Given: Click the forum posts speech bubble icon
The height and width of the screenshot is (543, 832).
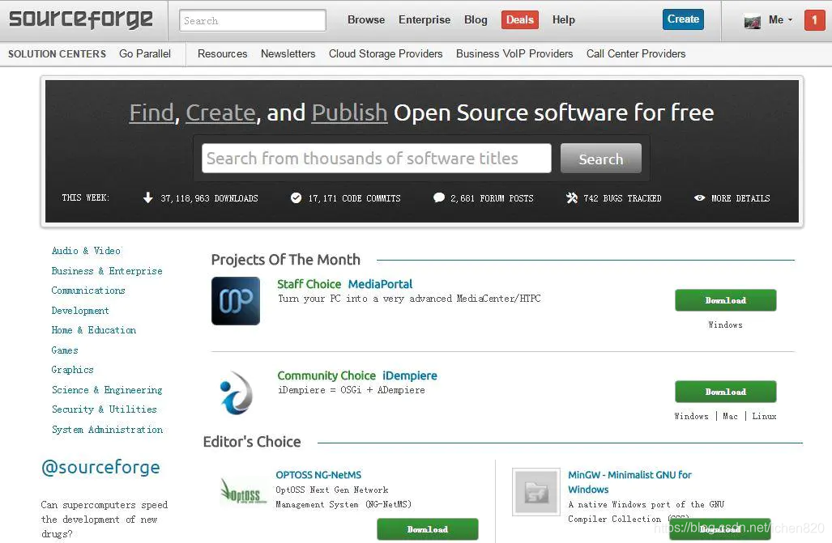Looking at the screenshot, I should 439,197.
